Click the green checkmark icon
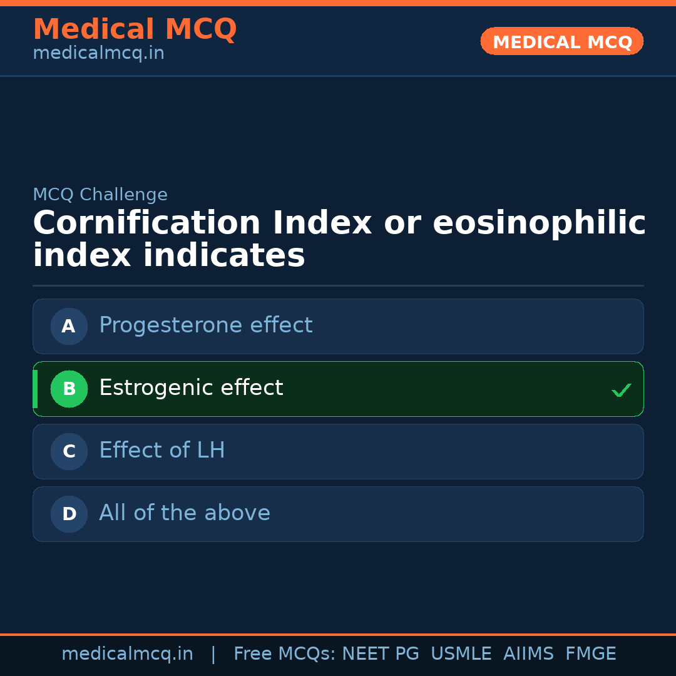This screenshot has height=676, width=676. click(x=621, y=391)
